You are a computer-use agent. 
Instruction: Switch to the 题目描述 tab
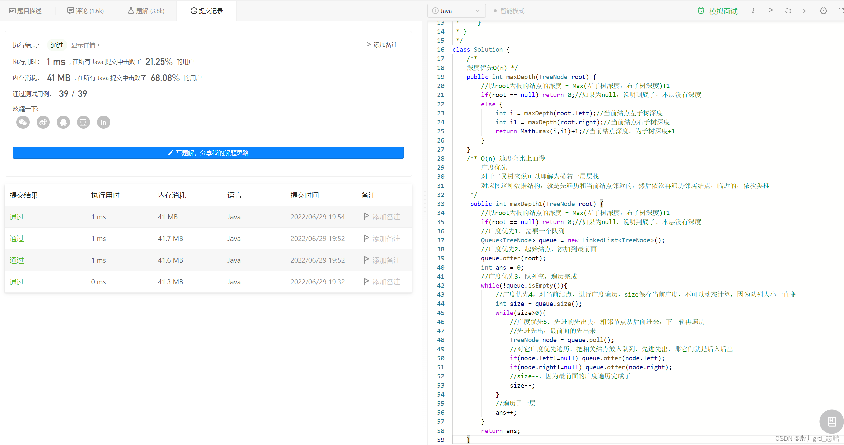(x=25, y=11)
